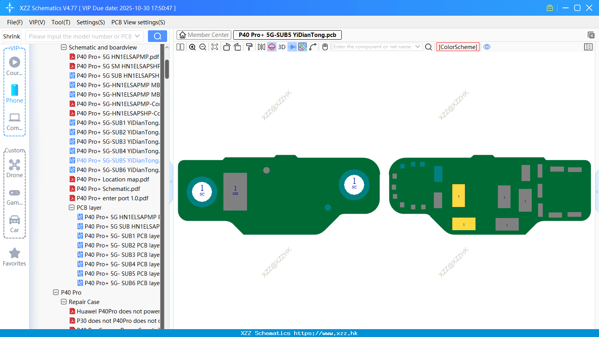The height and width of the screenshot is (337, 599).
Task: Open Favorites
Action: point(15,257)
